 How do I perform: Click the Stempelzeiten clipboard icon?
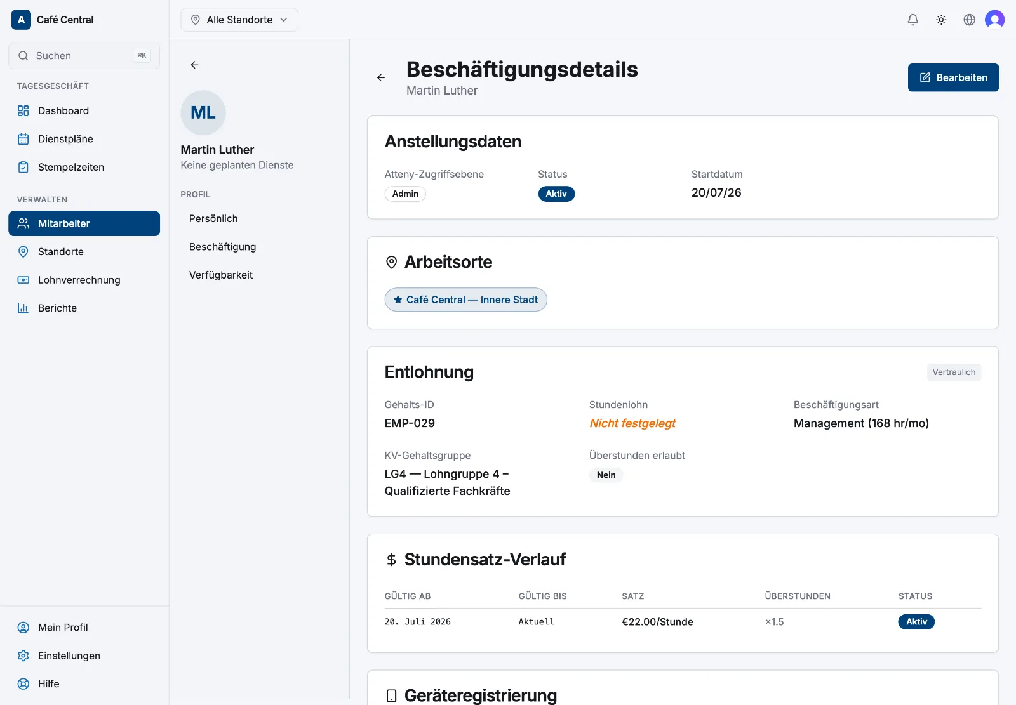point(23,167)
